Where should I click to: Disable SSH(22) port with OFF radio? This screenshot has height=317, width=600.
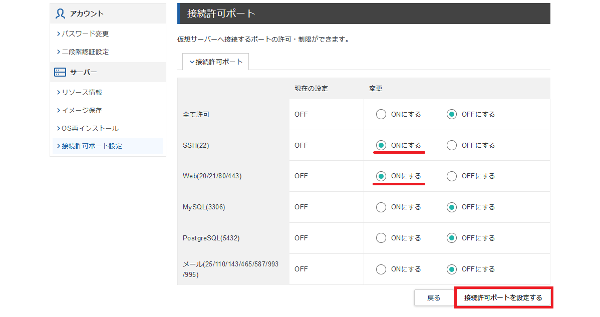452,145
